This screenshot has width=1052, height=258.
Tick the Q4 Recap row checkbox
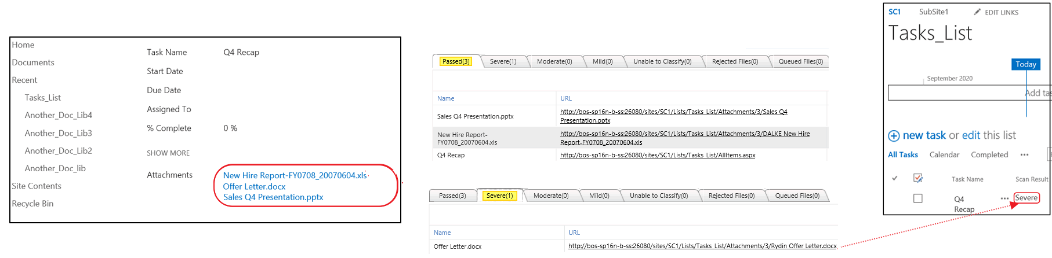point(917,198)
